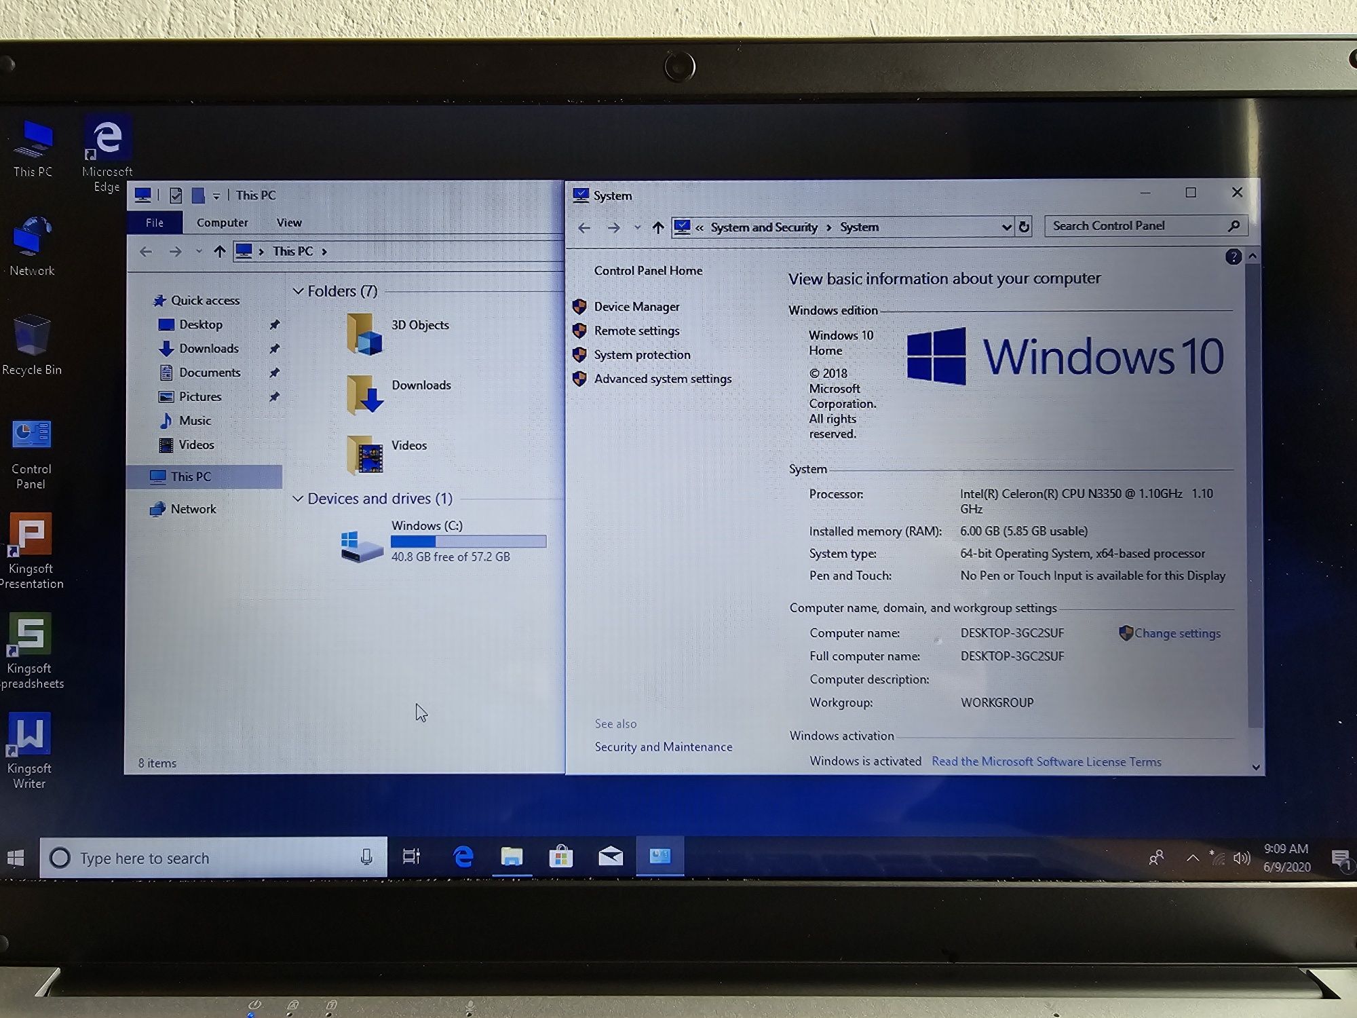Open Security and Maintenance link

(x=664, y=747)
